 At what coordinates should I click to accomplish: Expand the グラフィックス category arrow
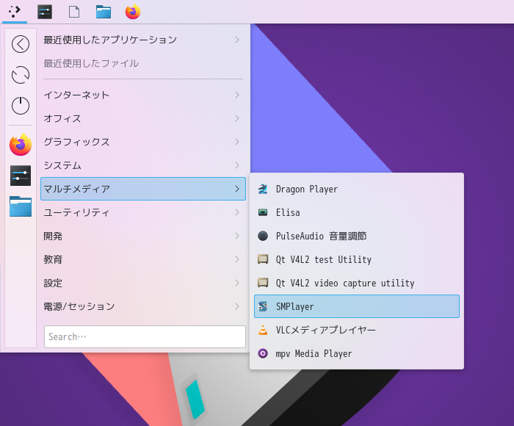point(237,142)
